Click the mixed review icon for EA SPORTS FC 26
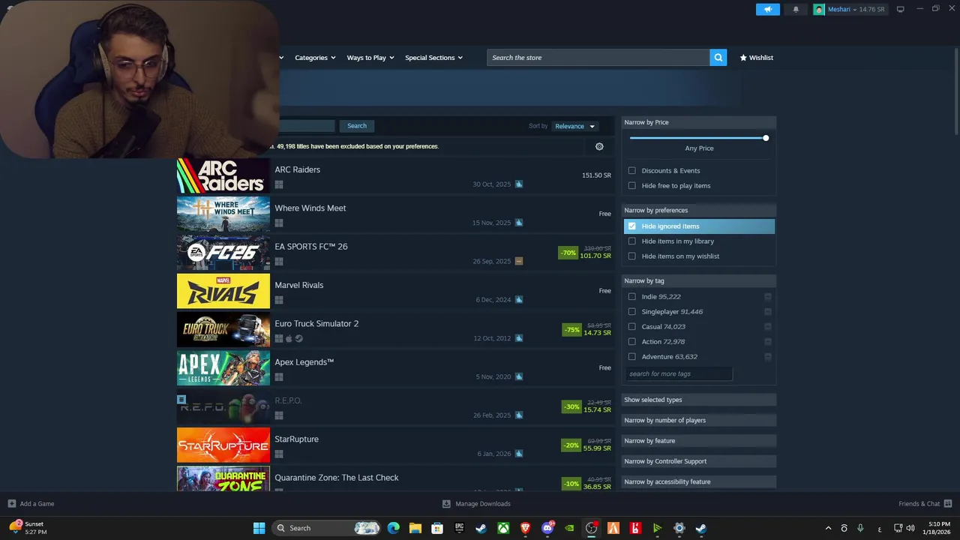 click(519, 261)
